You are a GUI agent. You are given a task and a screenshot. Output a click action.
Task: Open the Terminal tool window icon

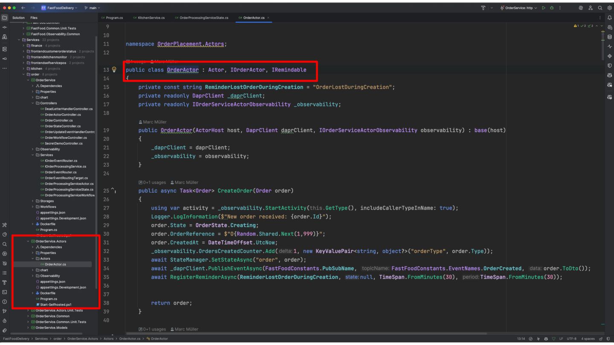[4, 292]
